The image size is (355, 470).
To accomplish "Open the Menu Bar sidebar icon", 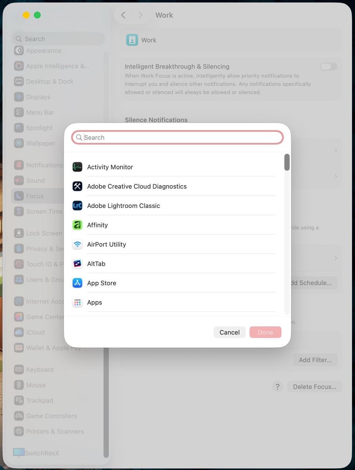I will tap(19, 112).
